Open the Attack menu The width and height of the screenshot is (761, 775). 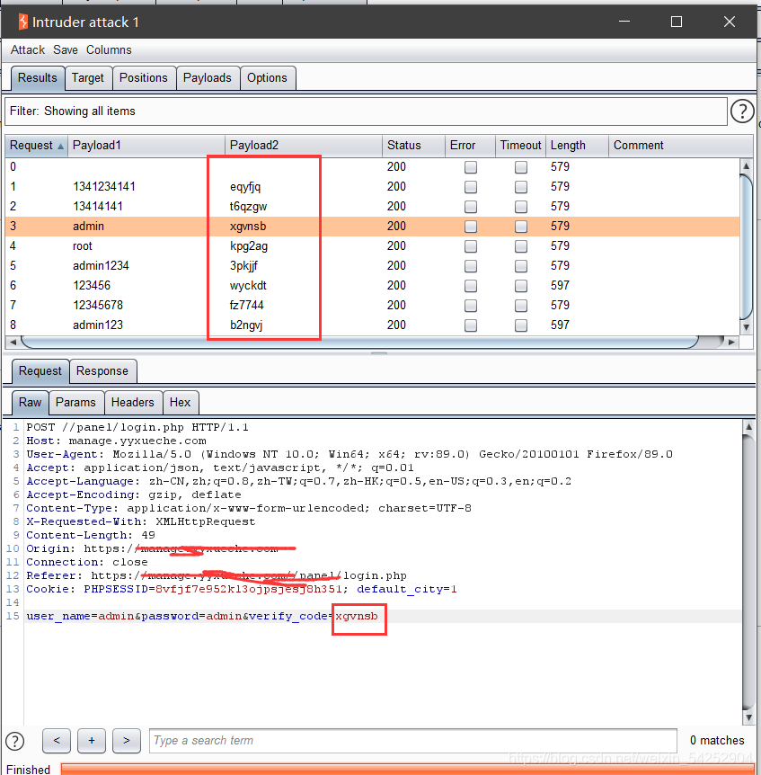pyautogui.click(x=28, y=50)
